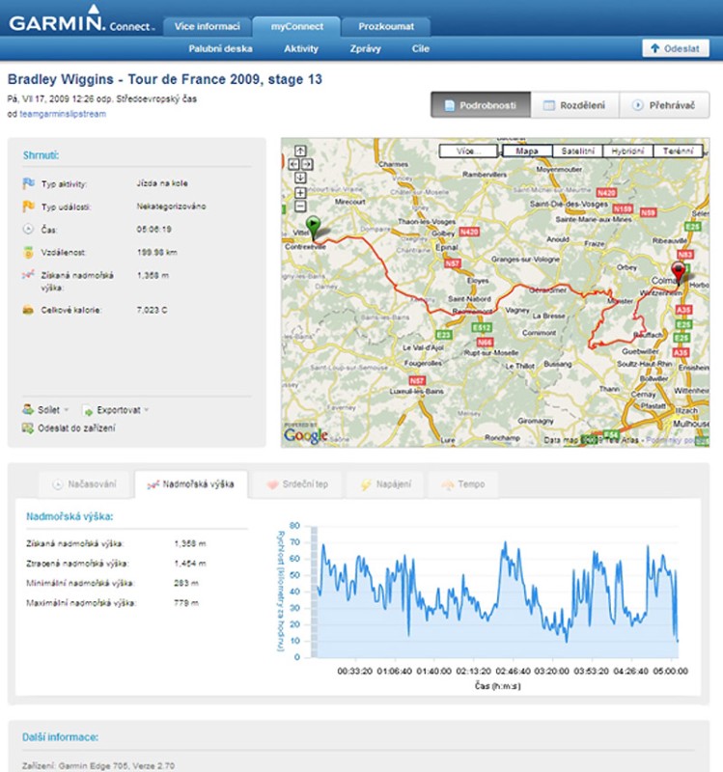Go to Zprávy menu
Image resolution: width=723 pixels, height=772 pixels.
click(x=366, y=49)
